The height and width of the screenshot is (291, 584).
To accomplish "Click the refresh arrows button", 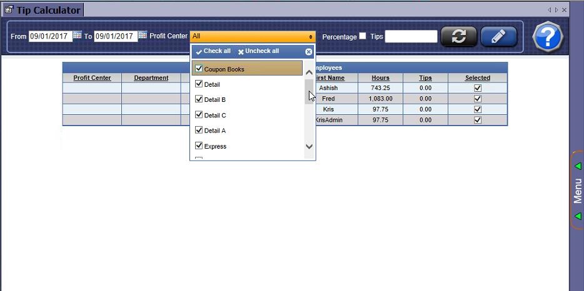I will point(458,36).
